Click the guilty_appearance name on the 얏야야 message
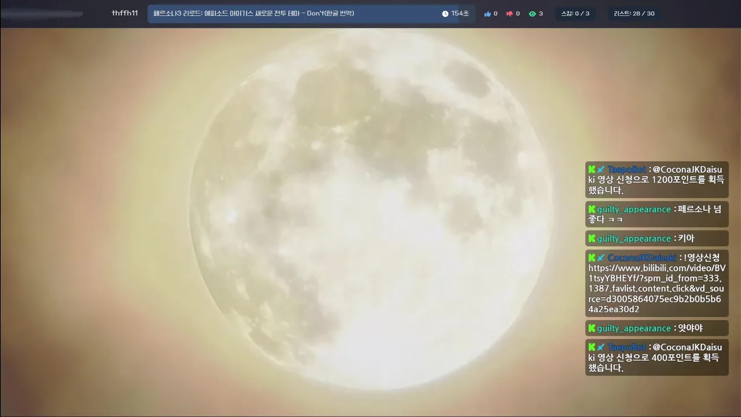 point(634,328)
